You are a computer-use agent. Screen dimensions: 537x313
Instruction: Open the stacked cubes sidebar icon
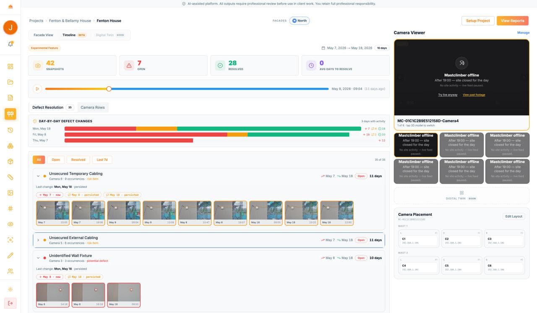pos(10,146)
